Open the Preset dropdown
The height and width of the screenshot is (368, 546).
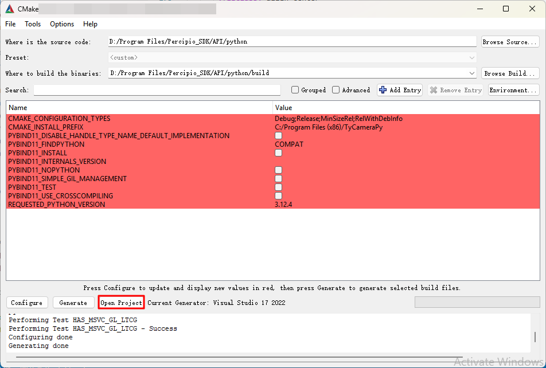pyautogui.click(x=472, y=57)
